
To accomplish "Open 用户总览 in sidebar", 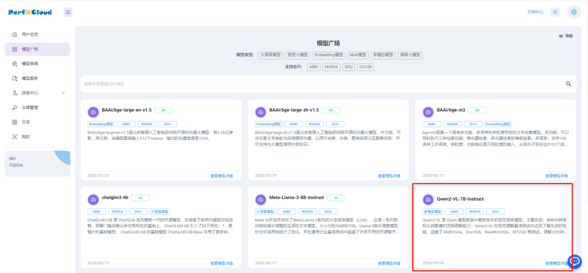I will (x=38, y=34).
